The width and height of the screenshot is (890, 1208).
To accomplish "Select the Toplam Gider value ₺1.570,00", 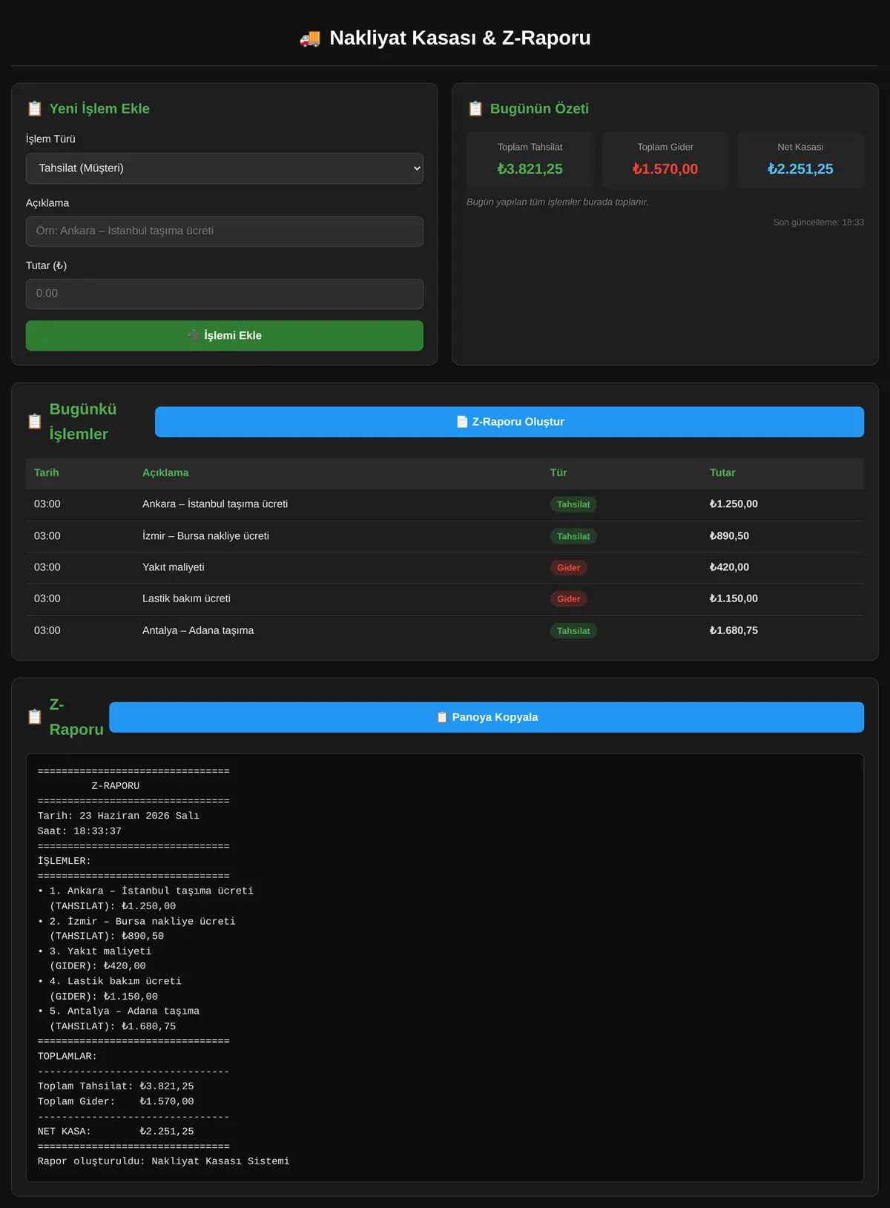I will pos(665,169).
